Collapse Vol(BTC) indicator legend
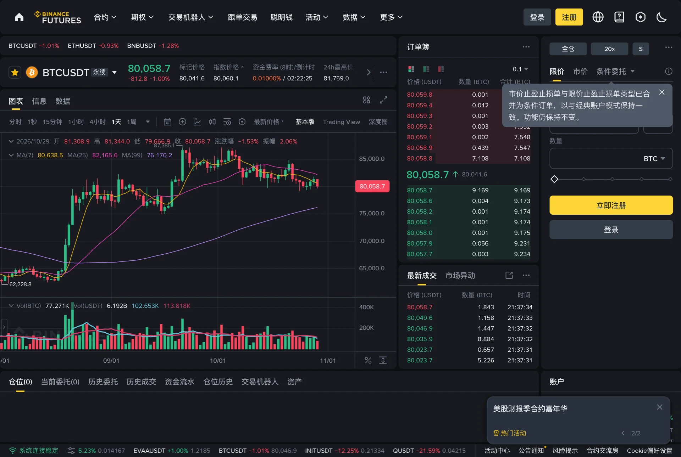Viewport: 681px width, 457px height. click(x=11, y=306)
